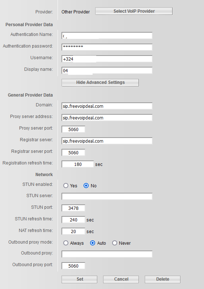
Task: Cancel the provider configuration
Action: pyautogui.click(x=121, y=279)
